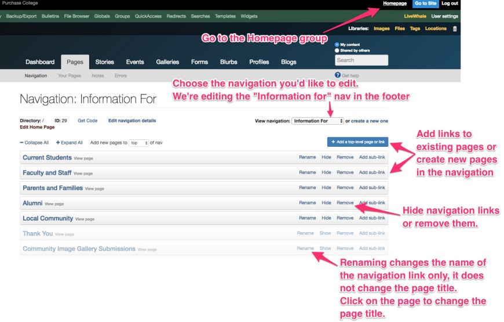
Task: Open the Stories tab
Action: pyautogui.click(x=104, y=62)
